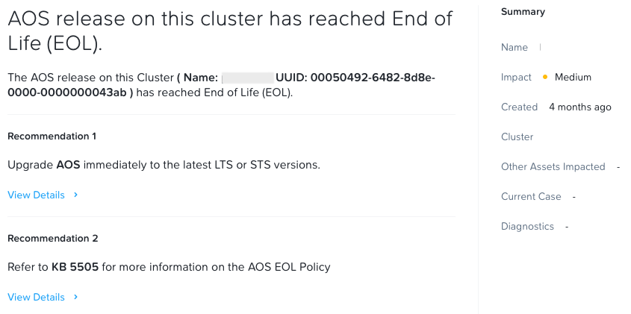Expand the chevron arrow for Recommendation 2
631x314 pixels.
76,297
